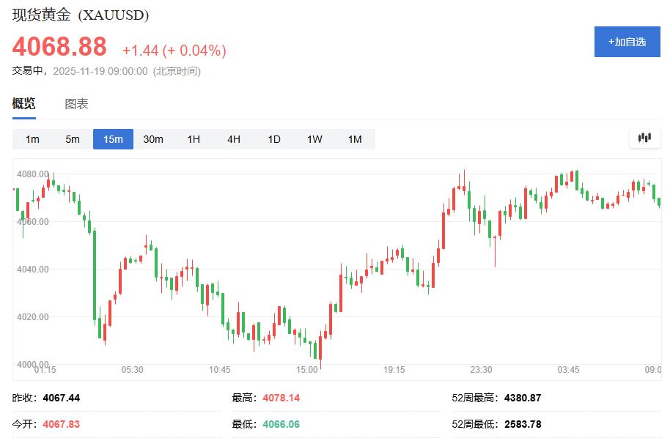Viewport: 670px width, 438px height.
Task: Select the 1D daily timeframe
Action: [x=273, y=138]
